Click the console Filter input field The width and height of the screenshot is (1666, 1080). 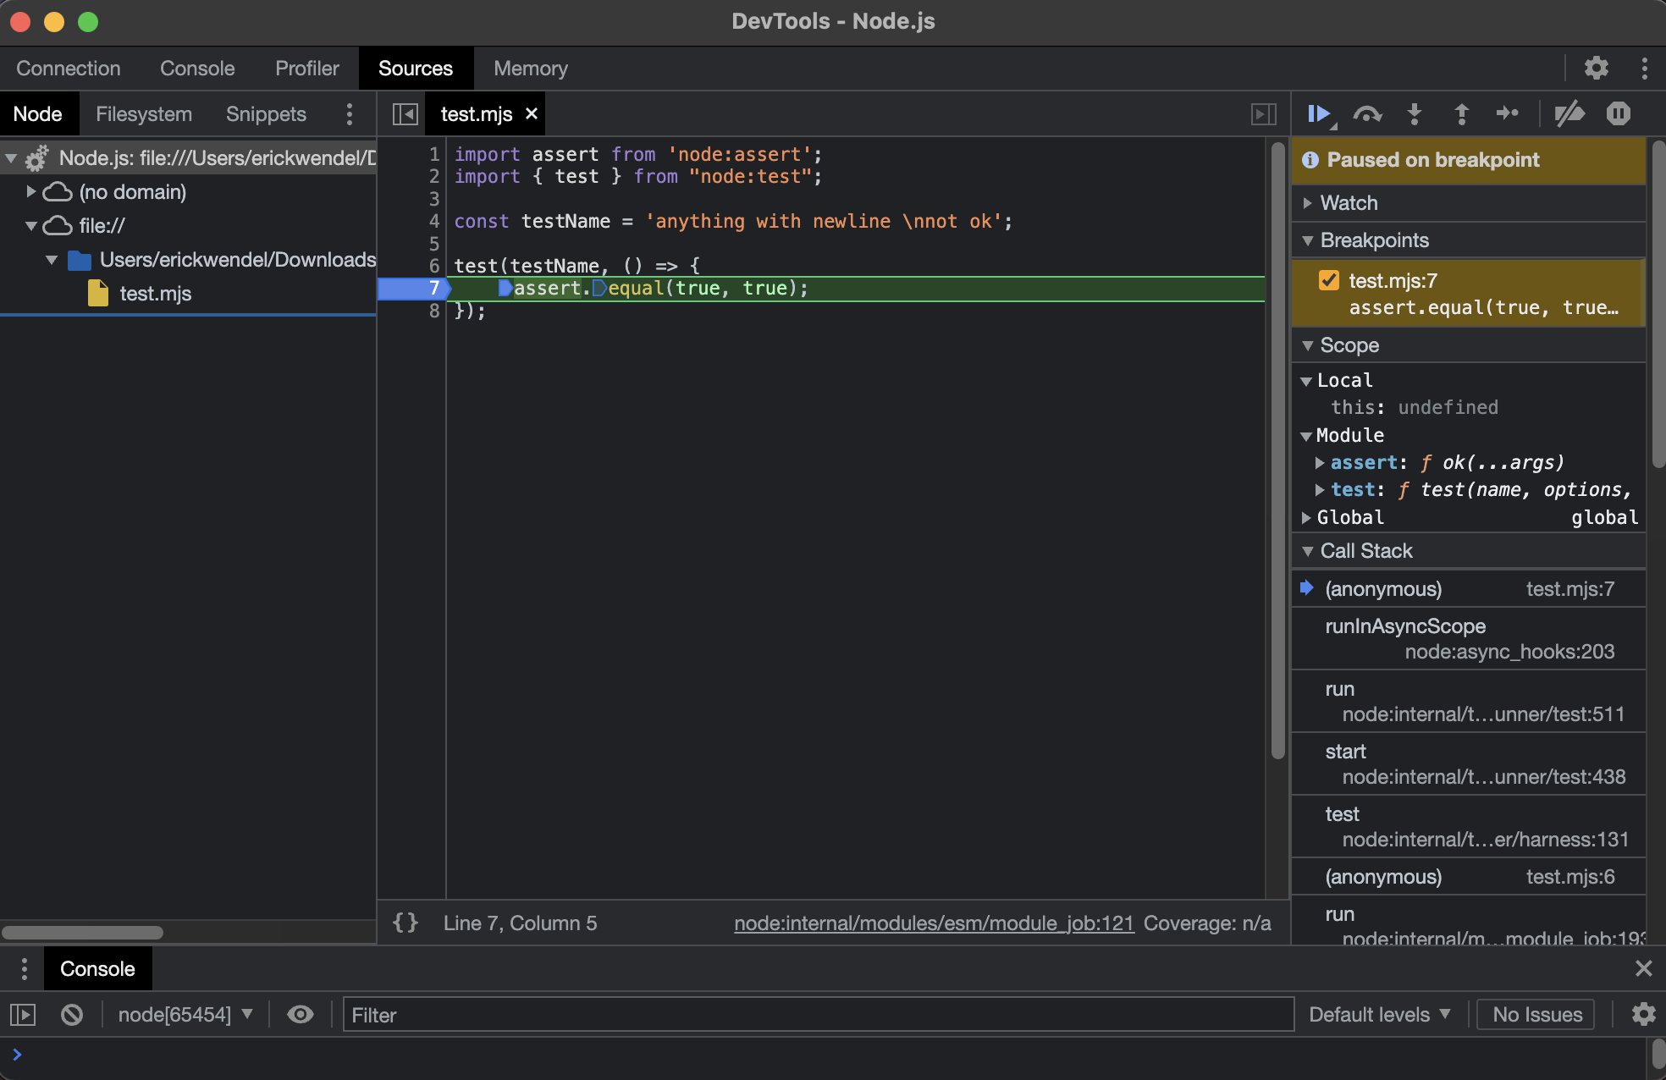818,1014
